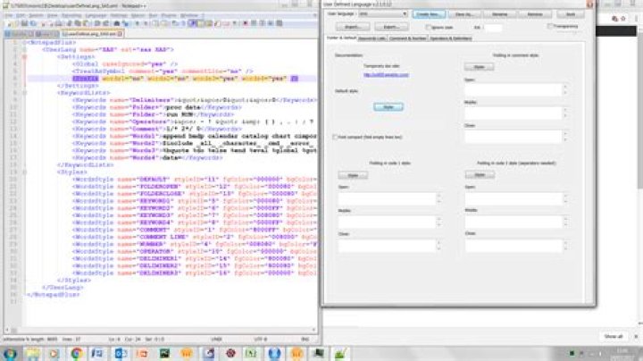Image resolution: width=643 pixels, height=361 pixels.
Task: Click the Zoom In toolbar icon
Action: pos(137,23)
